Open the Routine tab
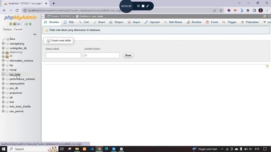 tap(194, 22)
